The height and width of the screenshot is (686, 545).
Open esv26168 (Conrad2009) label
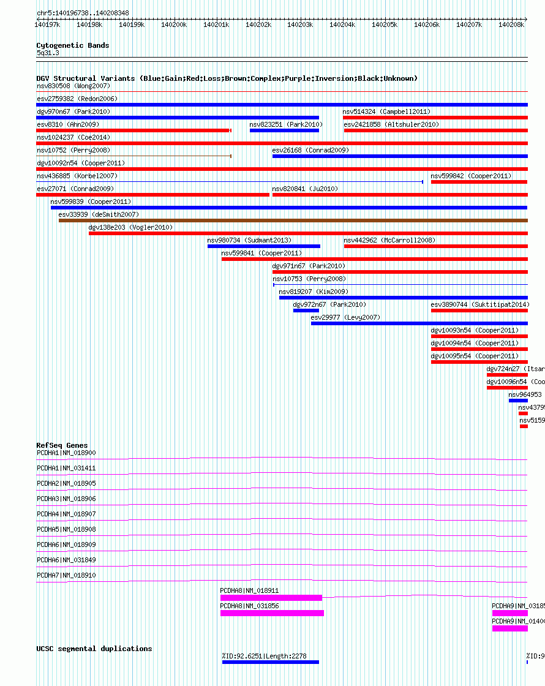click(310, 150)
